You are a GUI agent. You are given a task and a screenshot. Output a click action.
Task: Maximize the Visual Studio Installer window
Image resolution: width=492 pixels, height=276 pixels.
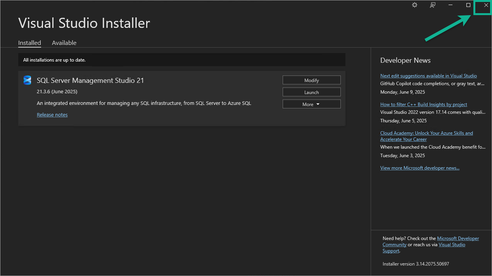click(468, 5)
